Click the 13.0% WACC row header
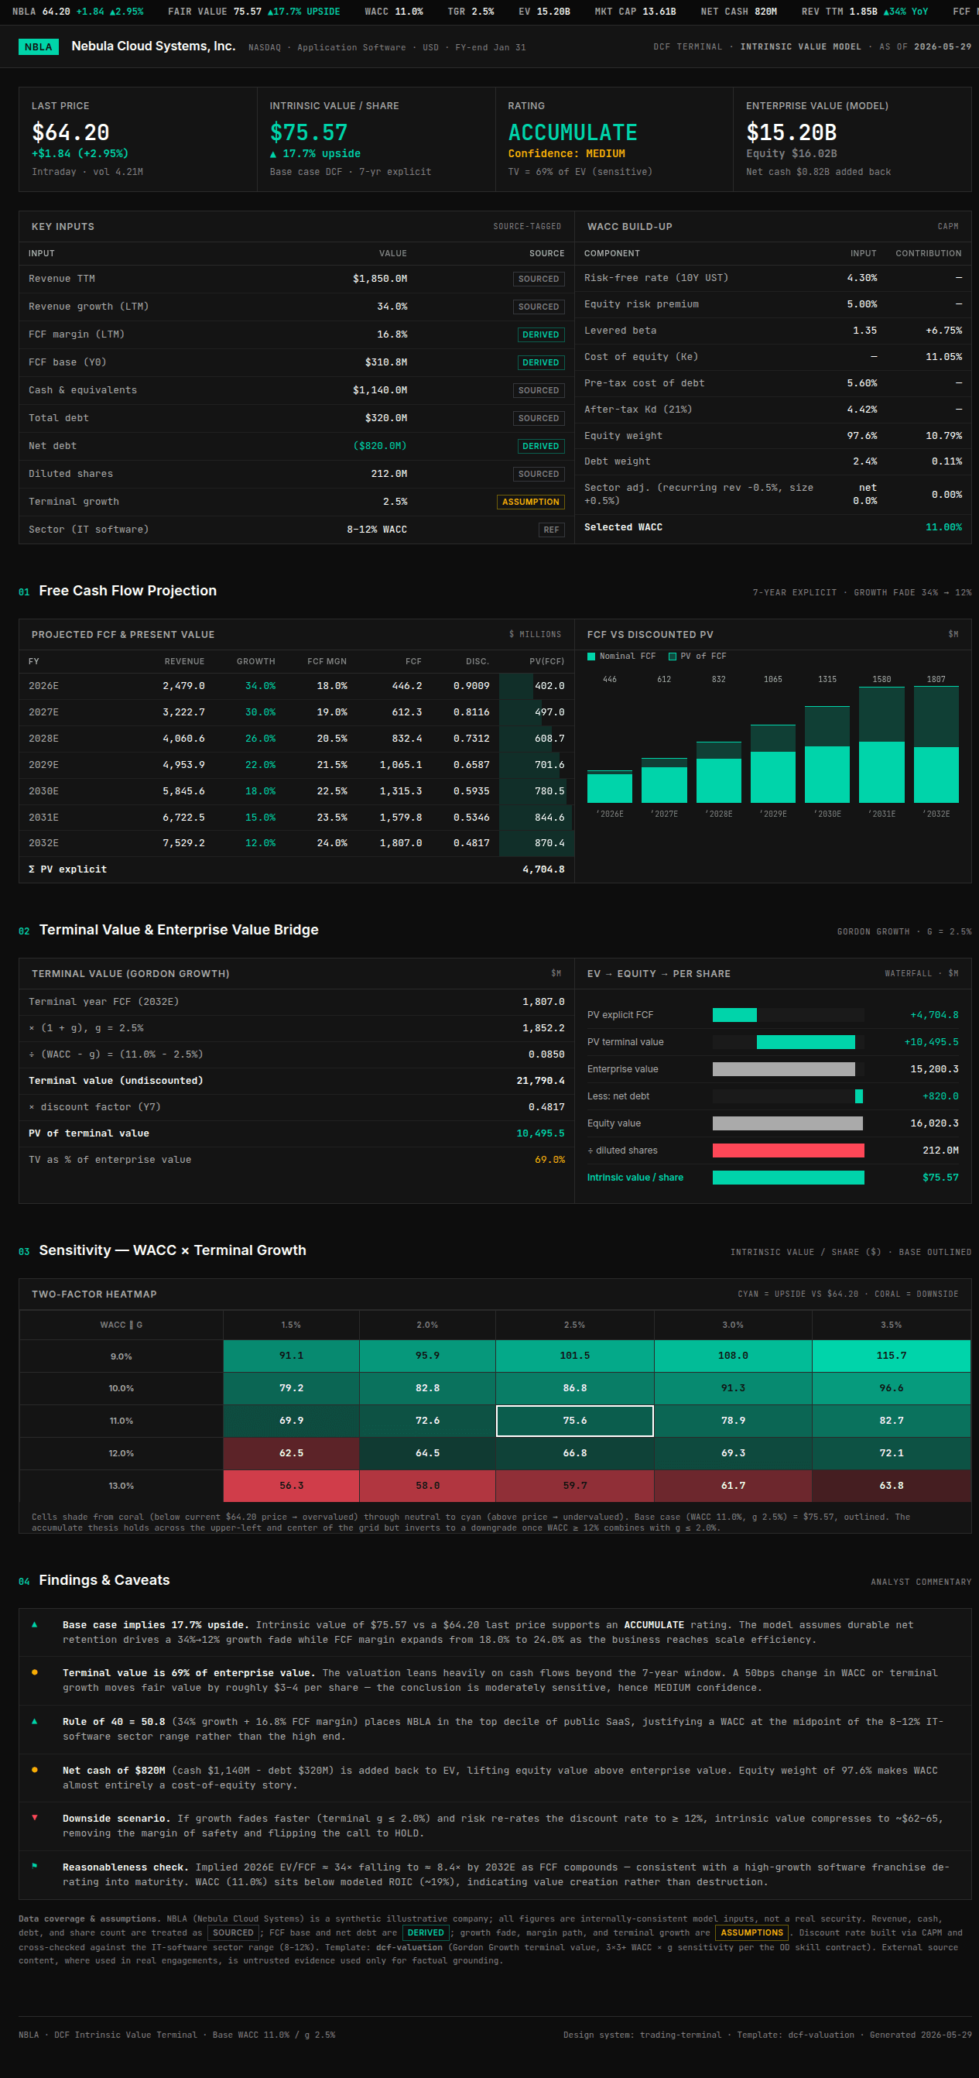Viewport: 979px width, 2078px height. (x=121, y=1485)
